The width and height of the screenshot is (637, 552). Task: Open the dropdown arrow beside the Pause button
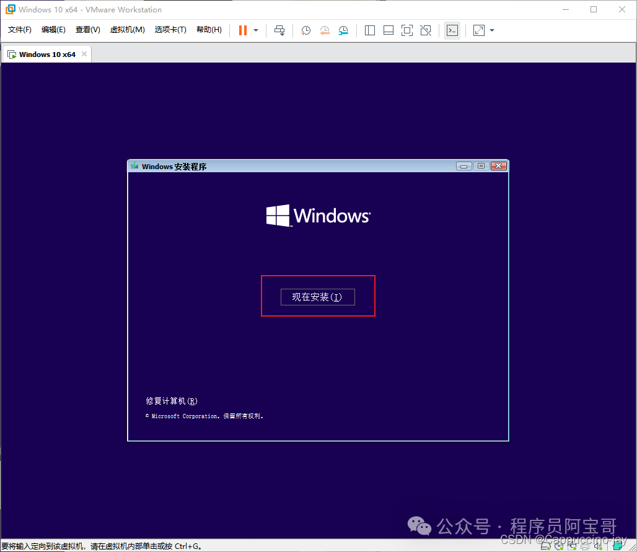point(256,30)
